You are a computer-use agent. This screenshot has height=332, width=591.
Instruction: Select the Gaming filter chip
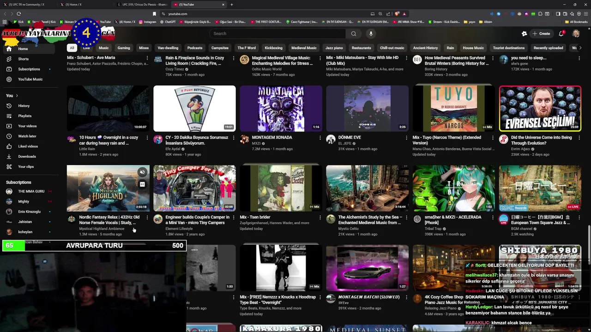124,48
